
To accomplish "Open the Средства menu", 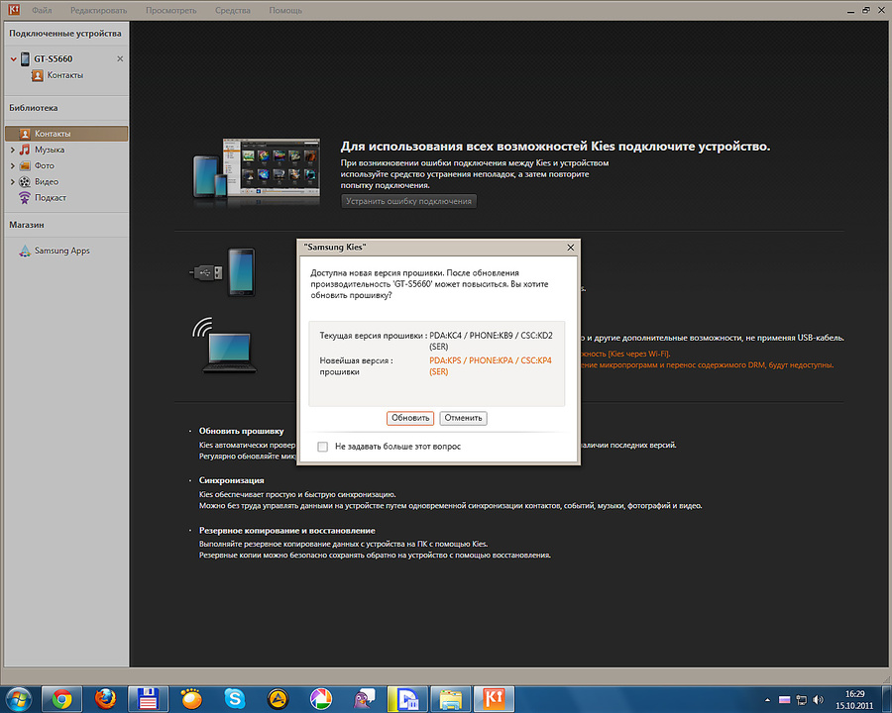I will point(233,10).
